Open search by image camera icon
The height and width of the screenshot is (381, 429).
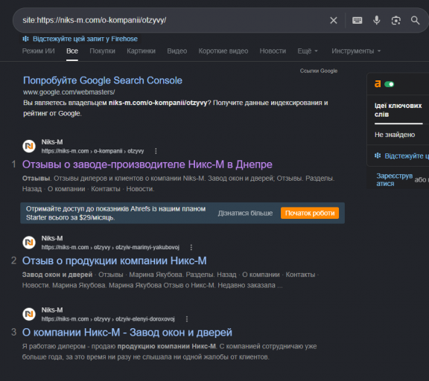(x=396, y=20)
